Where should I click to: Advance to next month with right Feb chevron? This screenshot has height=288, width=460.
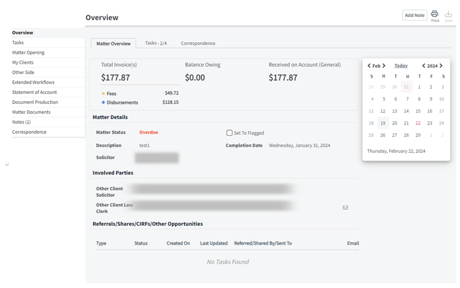[384, 65]
